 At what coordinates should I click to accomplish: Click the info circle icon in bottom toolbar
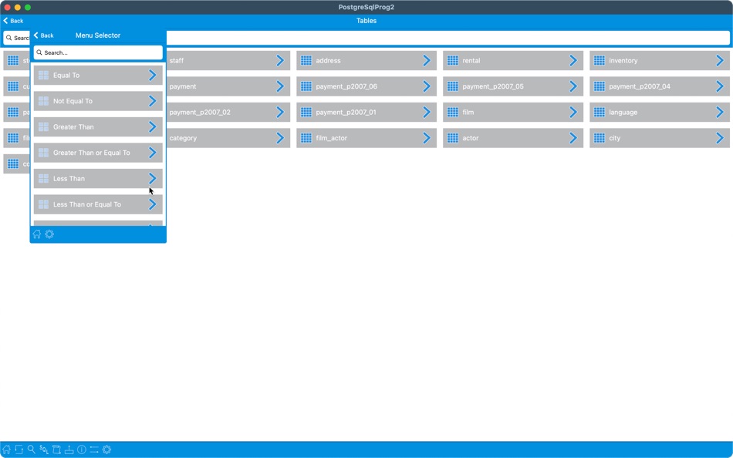pos(81,450)
